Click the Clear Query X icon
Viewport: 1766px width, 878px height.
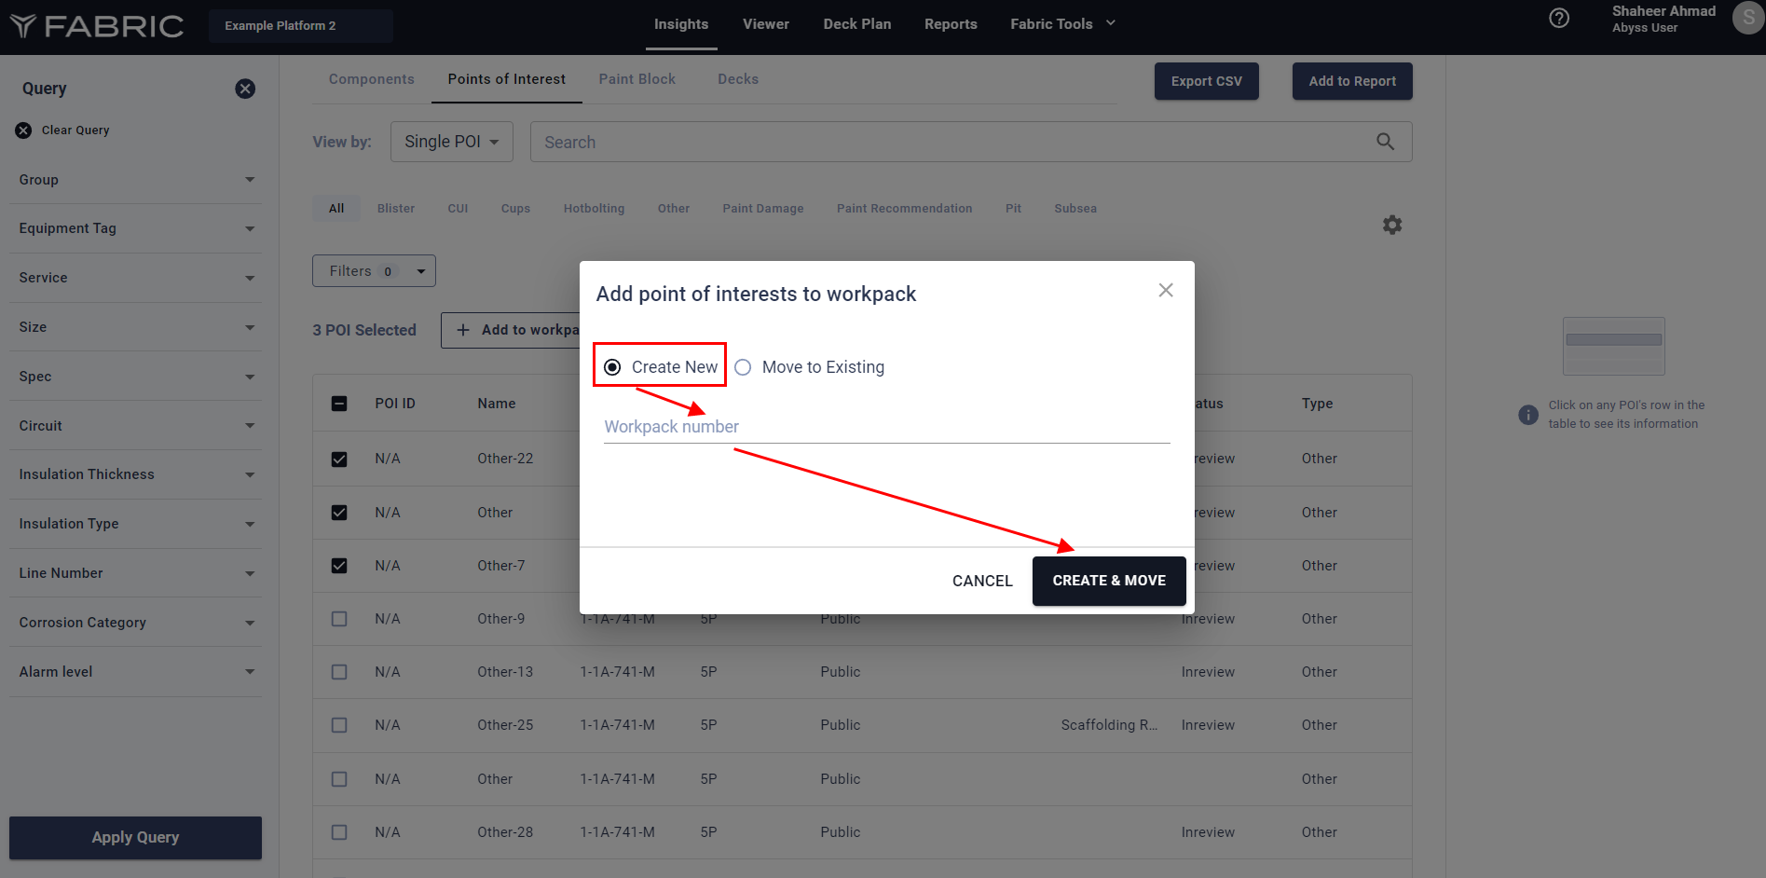tap(23, 130)
